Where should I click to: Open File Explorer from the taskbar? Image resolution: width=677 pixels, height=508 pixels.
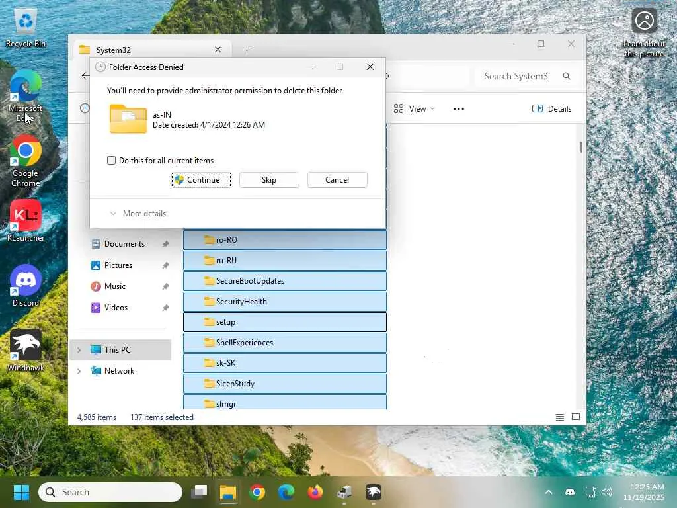228,492
